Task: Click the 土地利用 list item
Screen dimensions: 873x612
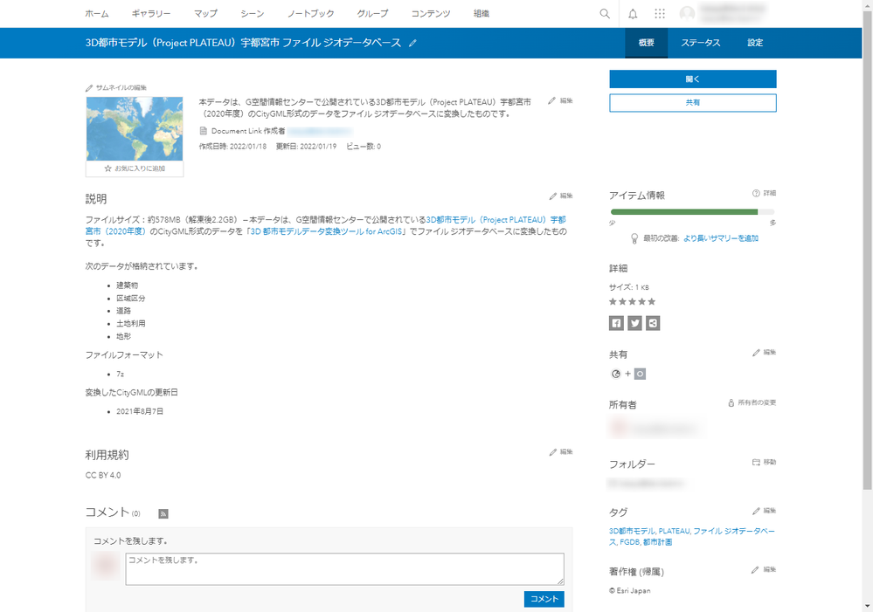Action: [131, 324]
